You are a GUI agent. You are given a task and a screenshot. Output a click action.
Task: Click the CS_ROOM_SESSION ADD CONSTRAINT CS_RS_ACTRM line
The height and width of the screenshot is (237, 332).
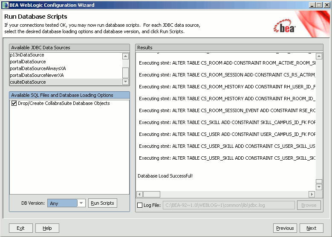pos(227,75)
